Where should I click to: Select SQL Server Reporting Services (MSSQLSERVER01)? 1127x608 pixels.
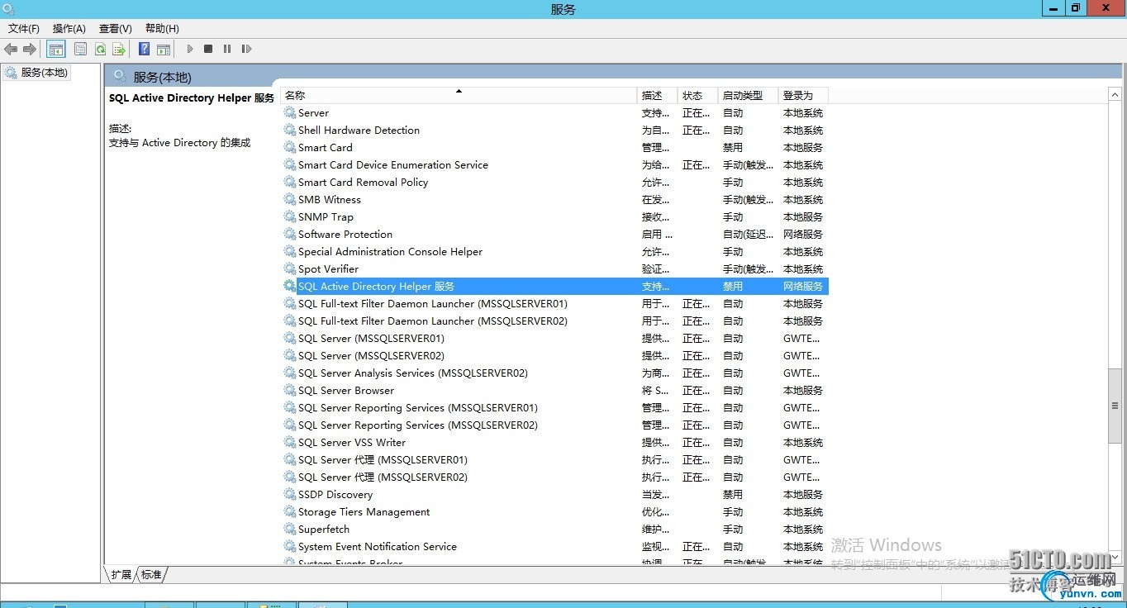pos(554,408)
